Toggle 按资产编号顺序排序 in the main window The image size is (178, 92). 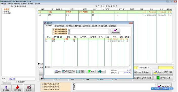[x=43, y=87]
